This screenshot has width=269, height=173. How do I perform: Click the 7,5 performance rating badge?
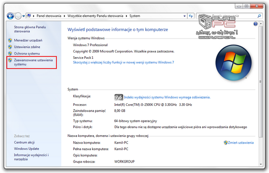click(x=119, y=97)
